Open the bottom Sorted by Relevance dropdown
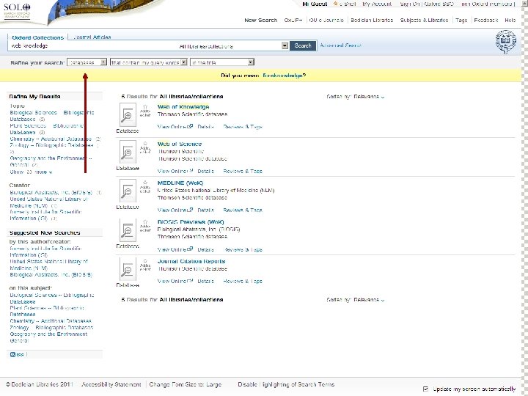The width and height of the screenshot is (528, 396). coord(369,300)
